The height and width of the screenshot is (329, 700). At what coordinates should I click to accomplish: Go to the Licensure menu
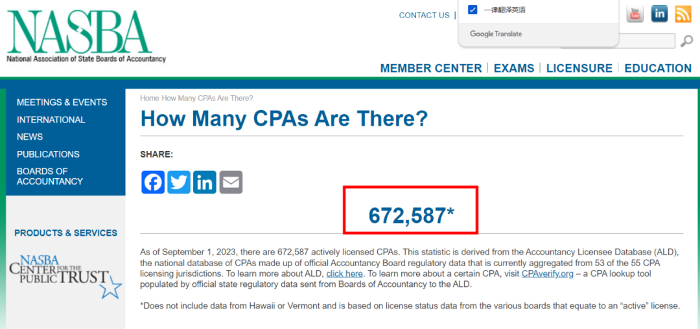point(579,68)
